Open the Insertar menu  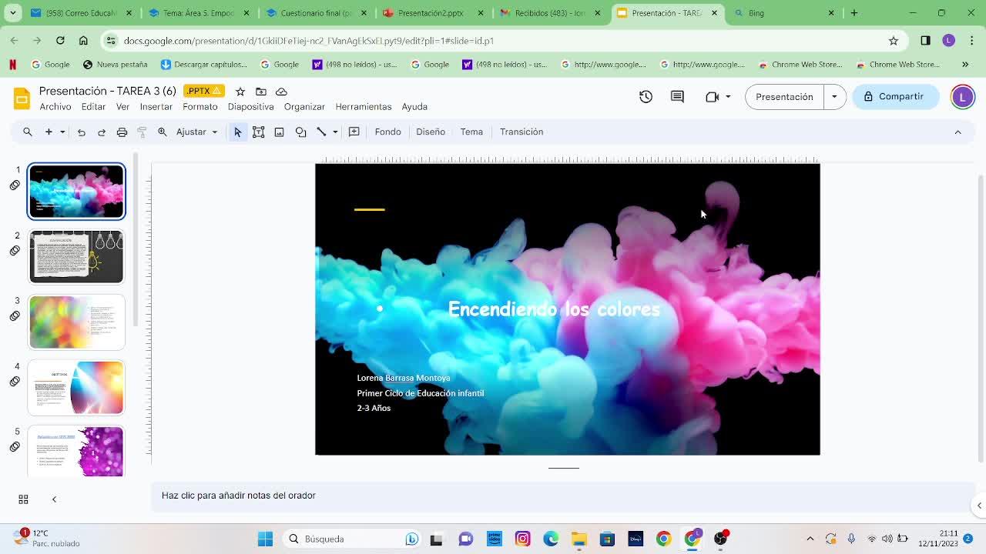pyautogui.click(x=156, y=107)
